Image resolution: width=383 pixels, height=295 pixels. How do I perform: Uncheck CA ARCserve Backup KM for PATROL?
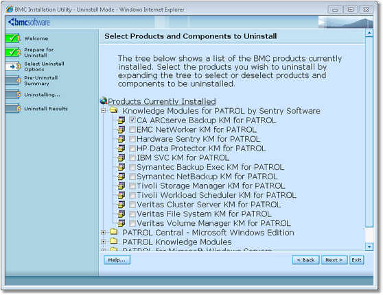pos(132,120)
